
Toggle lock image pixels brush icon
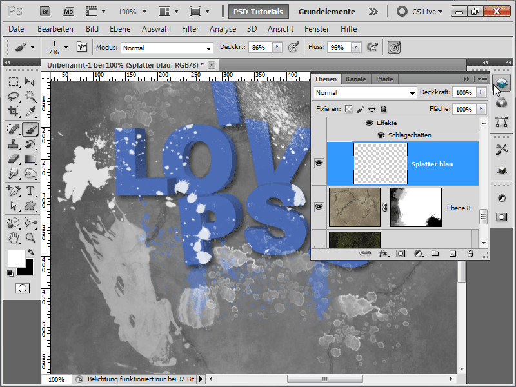pos(361,109)
